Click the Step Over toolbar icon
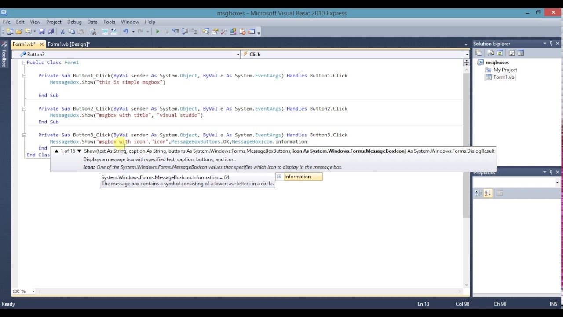Image resolution: width=563 pixels, height=317 pixels. point(185,32)
